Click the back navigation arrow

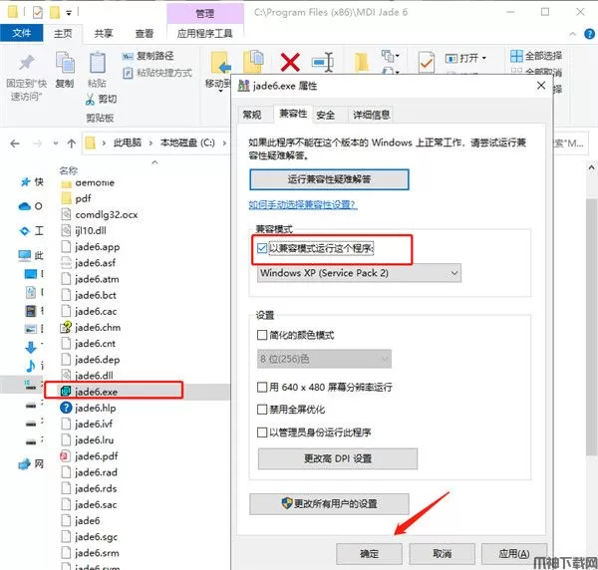coord(15,143)
